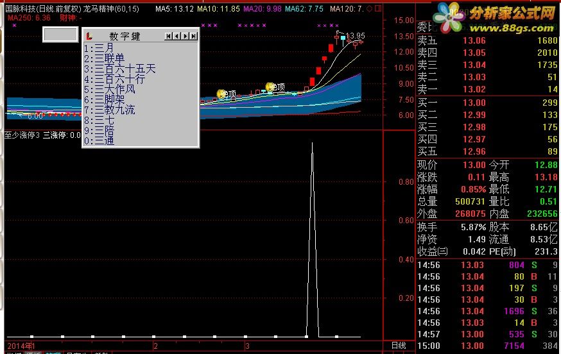561x354 pixels.
Task: Click the 卖三 ask row at 13.04
Action: [x=488, y=65]
